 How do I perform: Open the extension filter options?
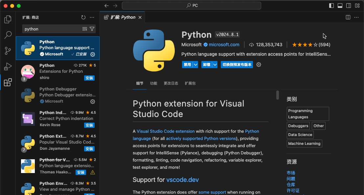(x=92, y=29)
